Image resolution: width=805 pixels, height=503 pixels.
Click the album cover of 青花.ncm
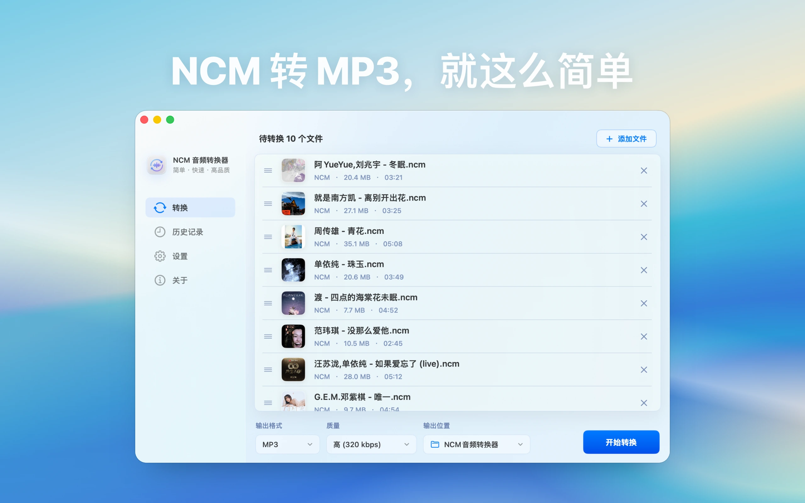pos(293,237)
